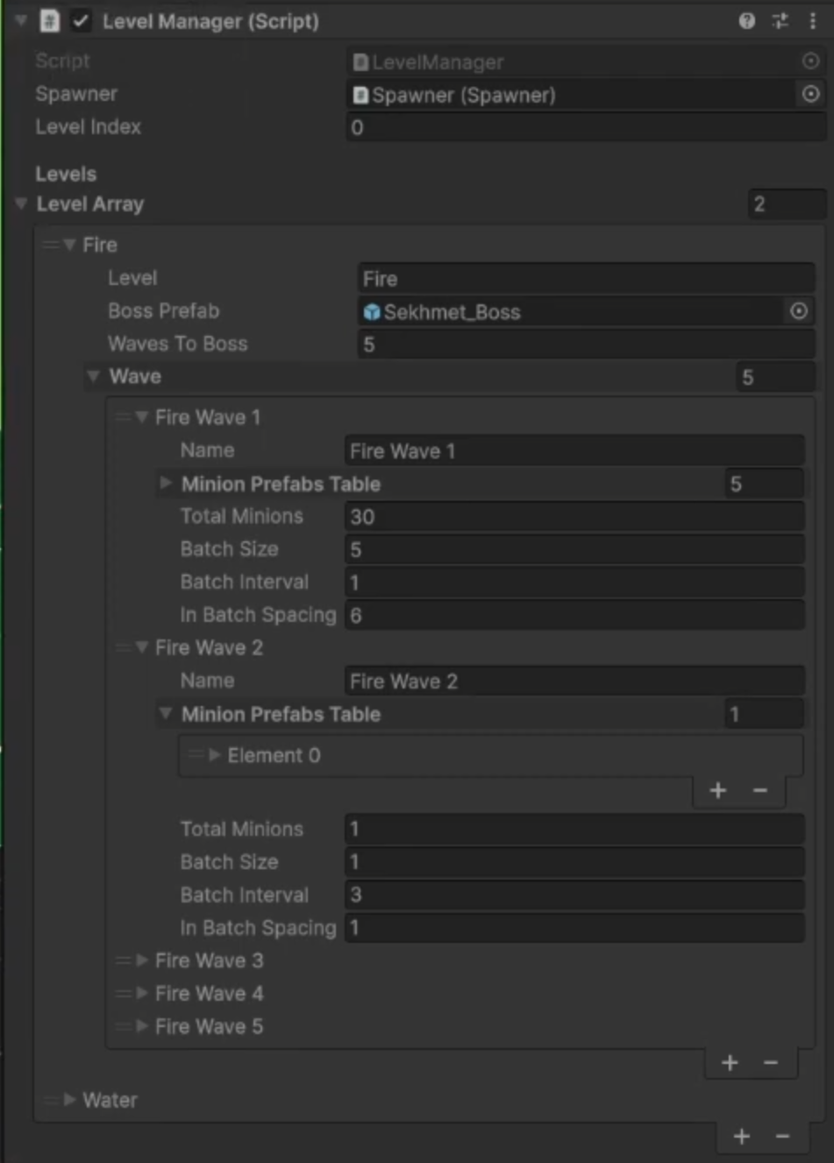The image size is (834, 1163).
Task: Click Batch Size field in Fire Wave 1
Action: click(574, 550)
